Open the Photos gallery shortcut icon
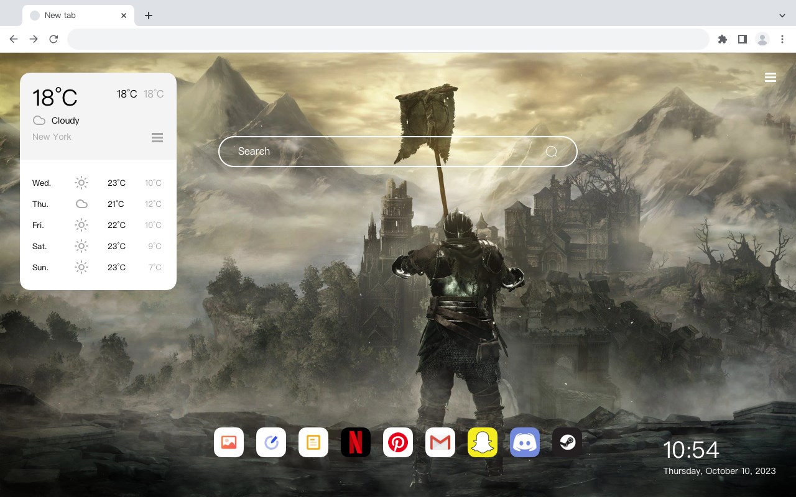 (x=229, y=442)
